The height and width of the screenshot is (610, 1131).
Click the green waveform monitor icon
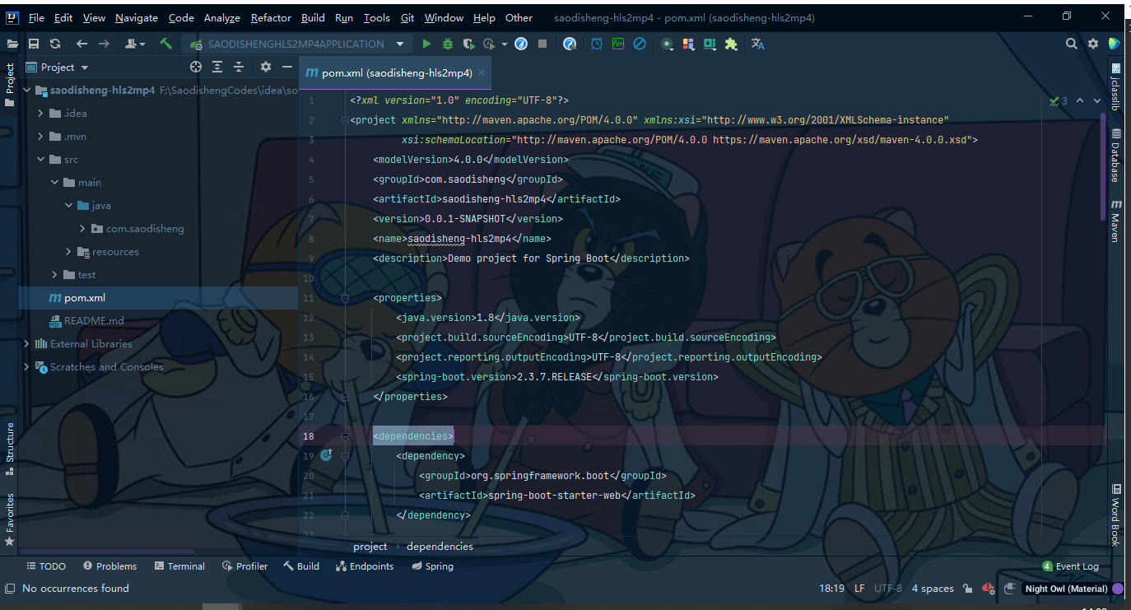pyautogui.click(x=618, y=44)
